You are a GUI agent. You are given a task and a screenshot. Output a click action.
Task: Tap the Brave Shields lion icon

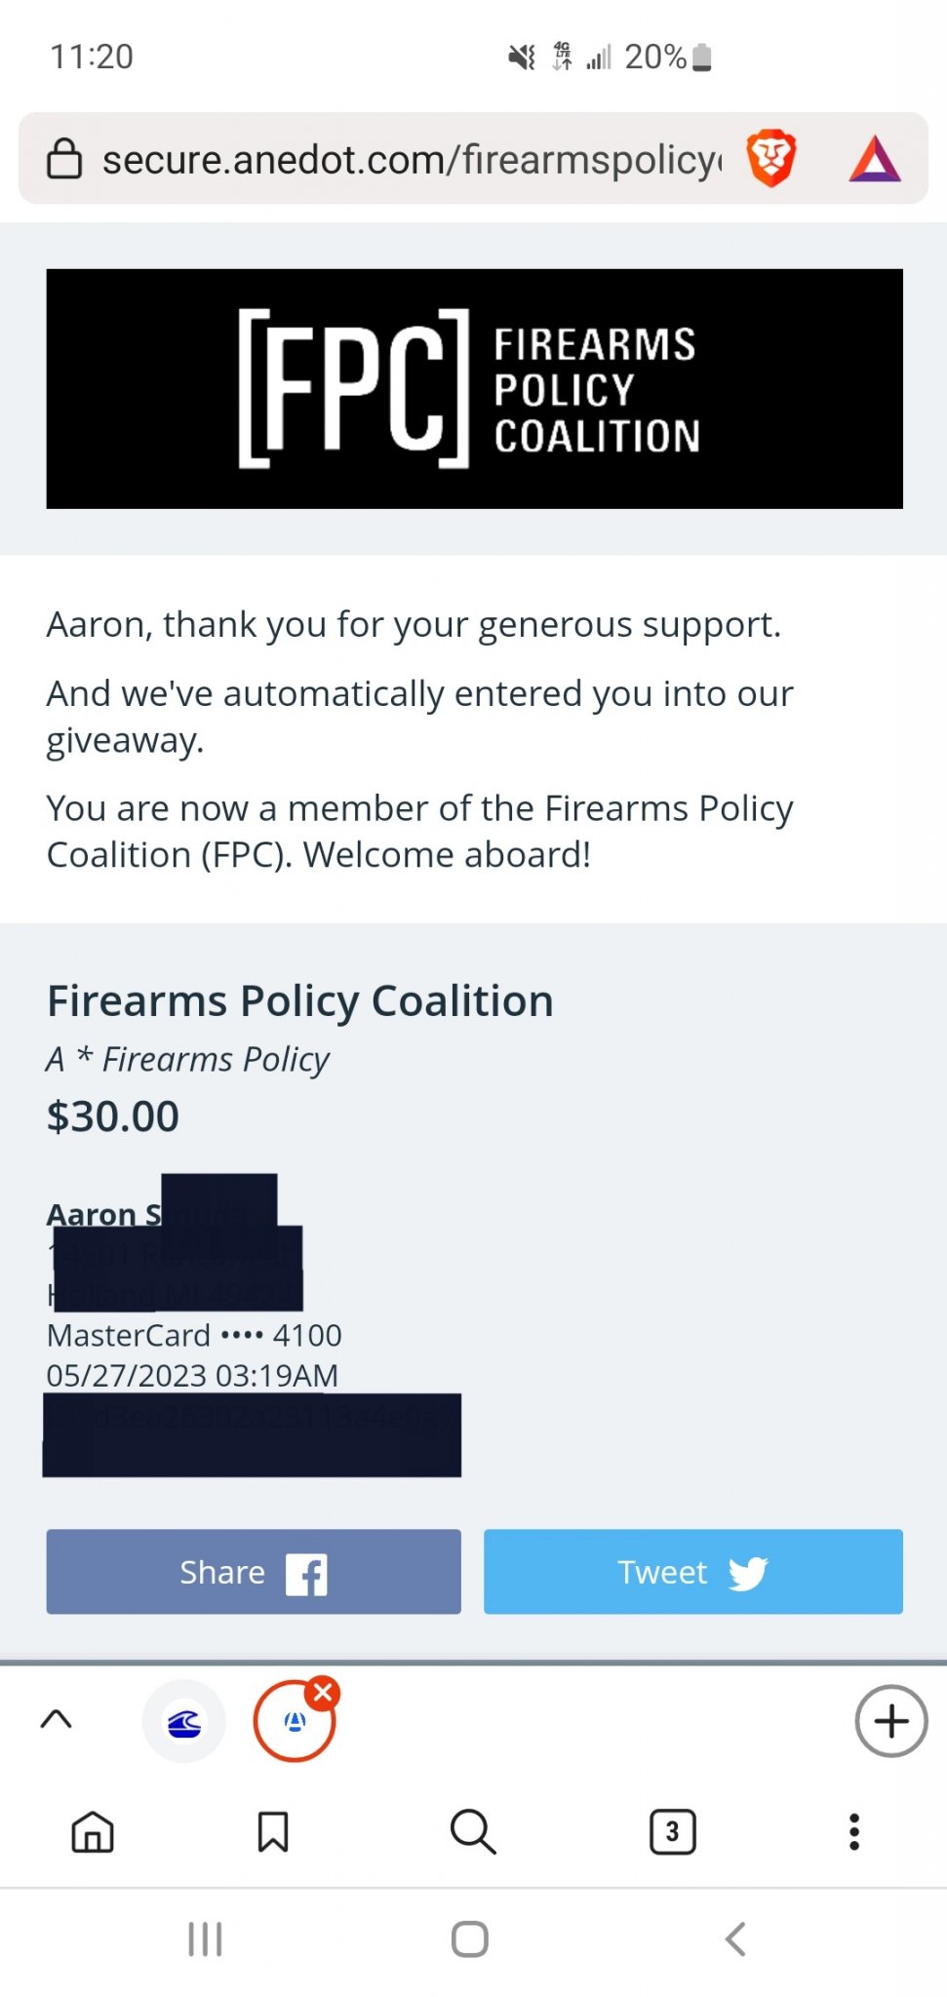771,158
